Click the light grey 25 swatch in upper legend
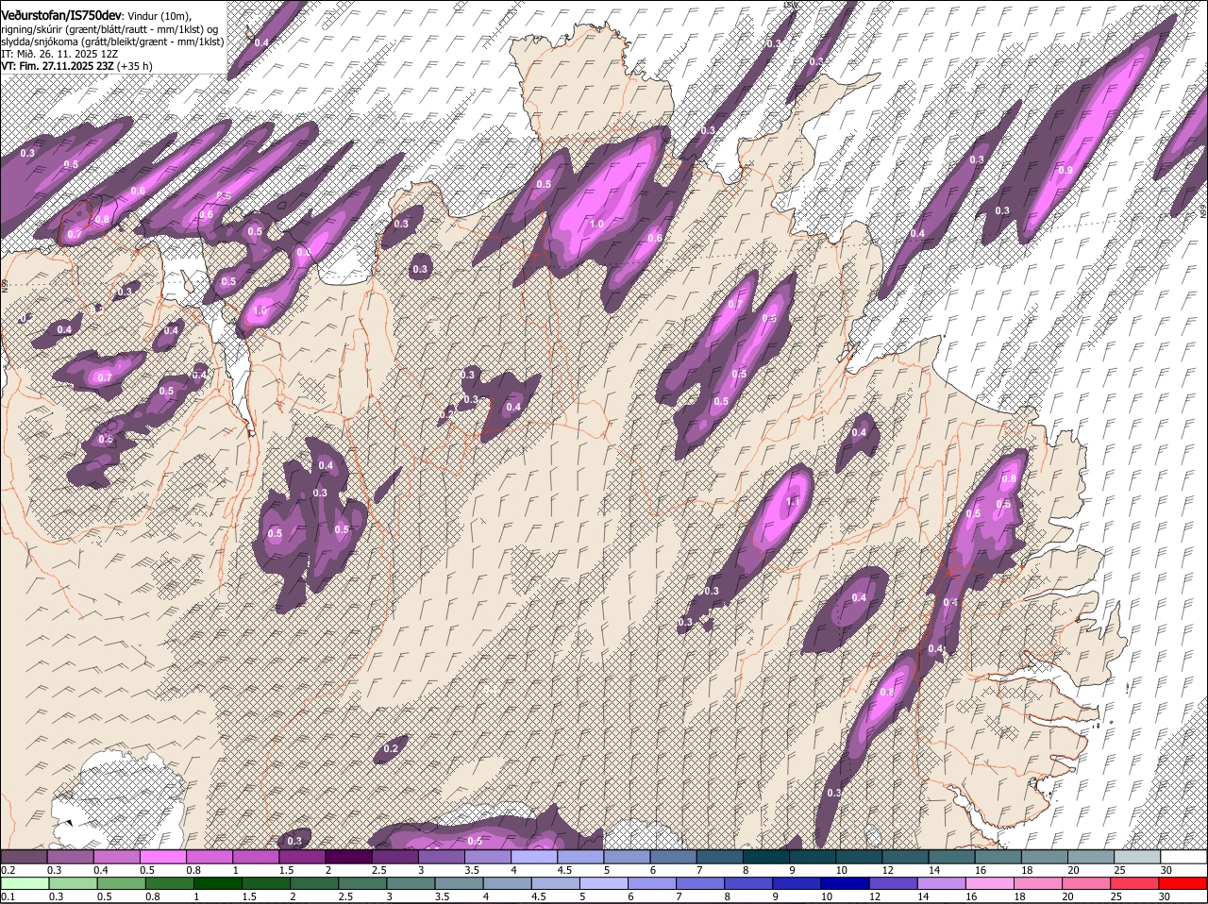The image size is (1208, 904). click(x=1137, y=857)
